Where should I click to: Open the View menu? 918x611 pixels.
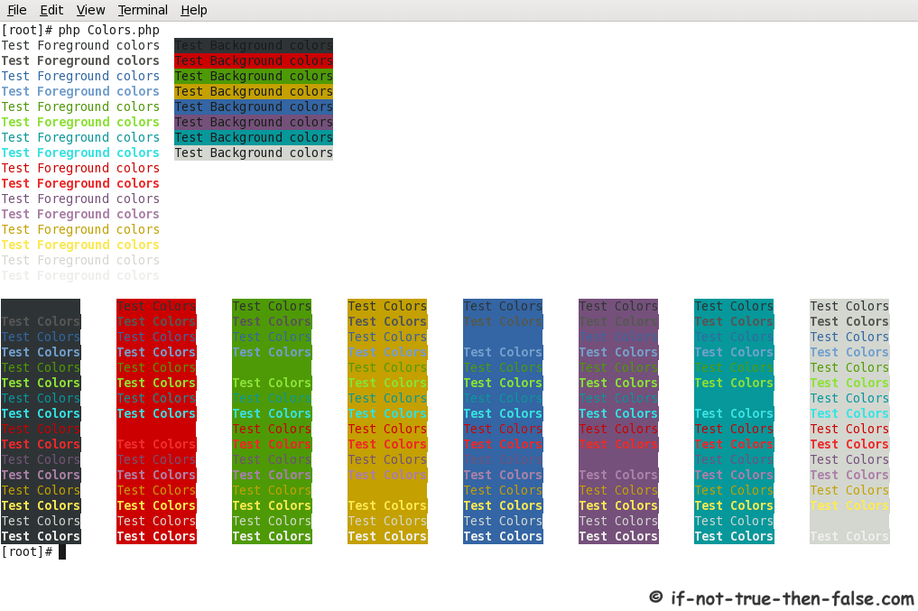point(90,10)
